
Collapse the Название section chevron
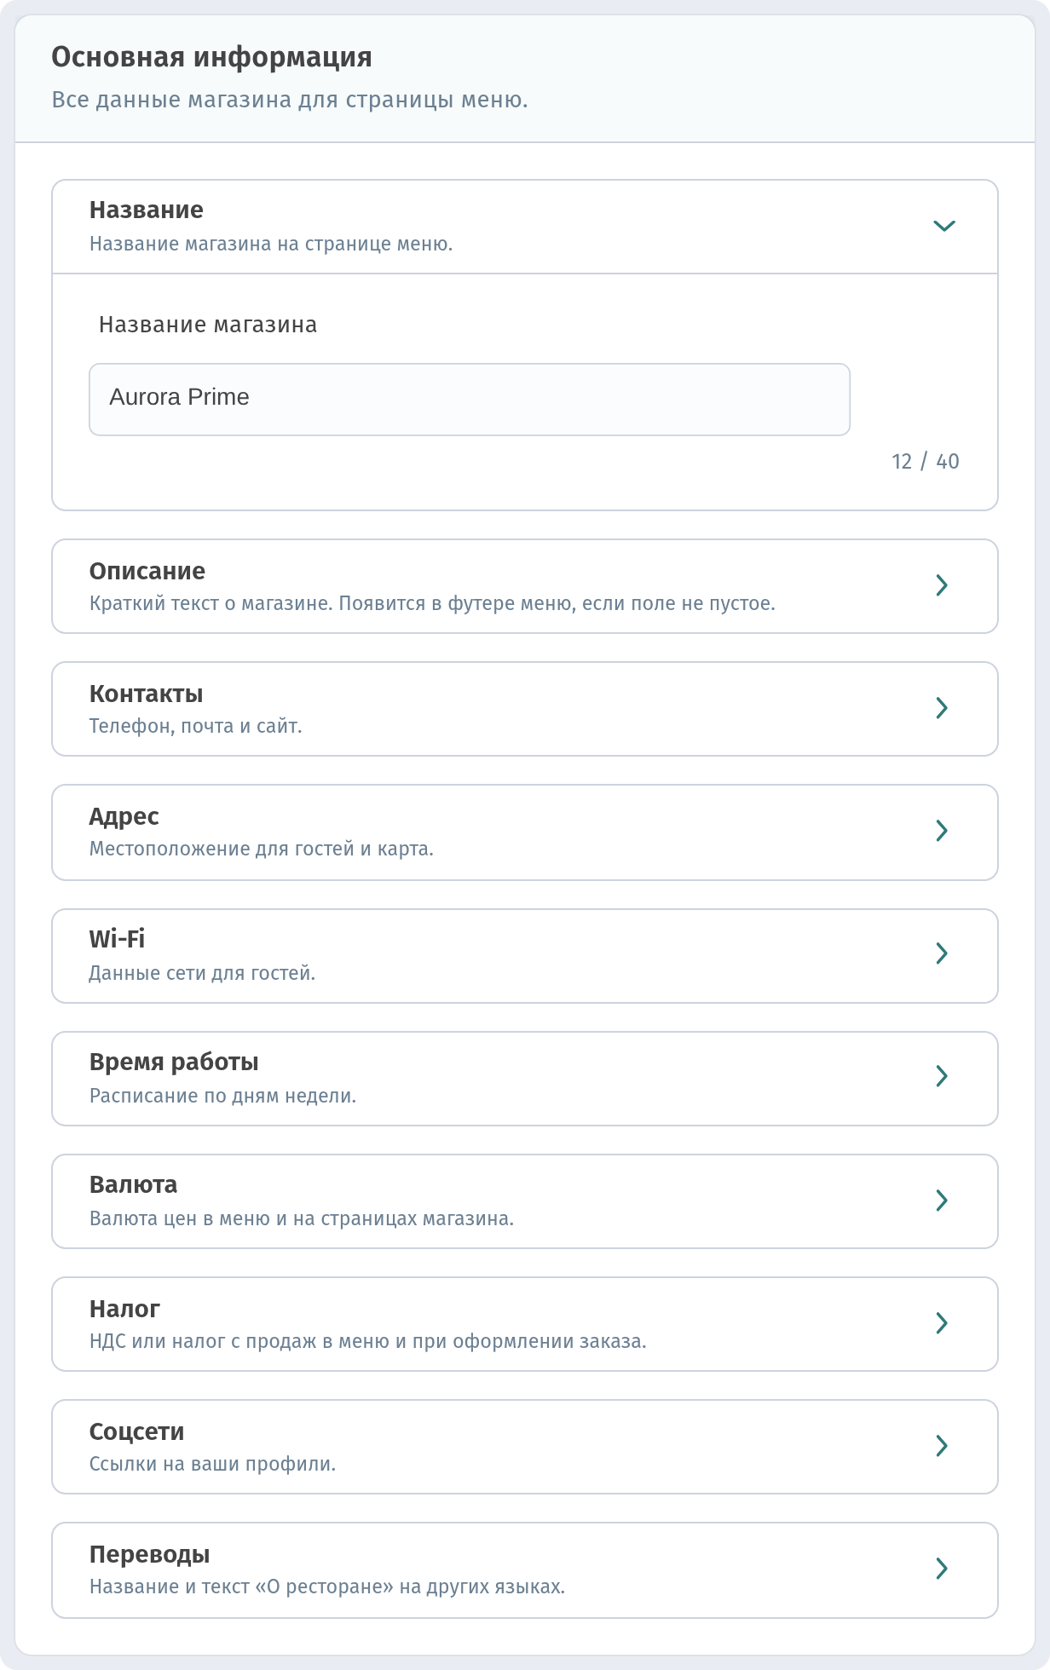point(943,226)
